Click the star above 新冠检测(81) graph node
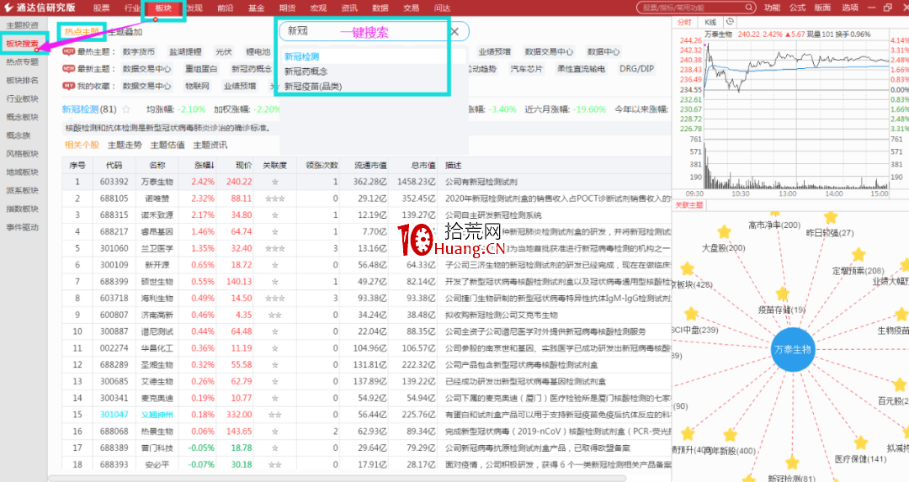The image size is (909, 482). click(792, 463)
